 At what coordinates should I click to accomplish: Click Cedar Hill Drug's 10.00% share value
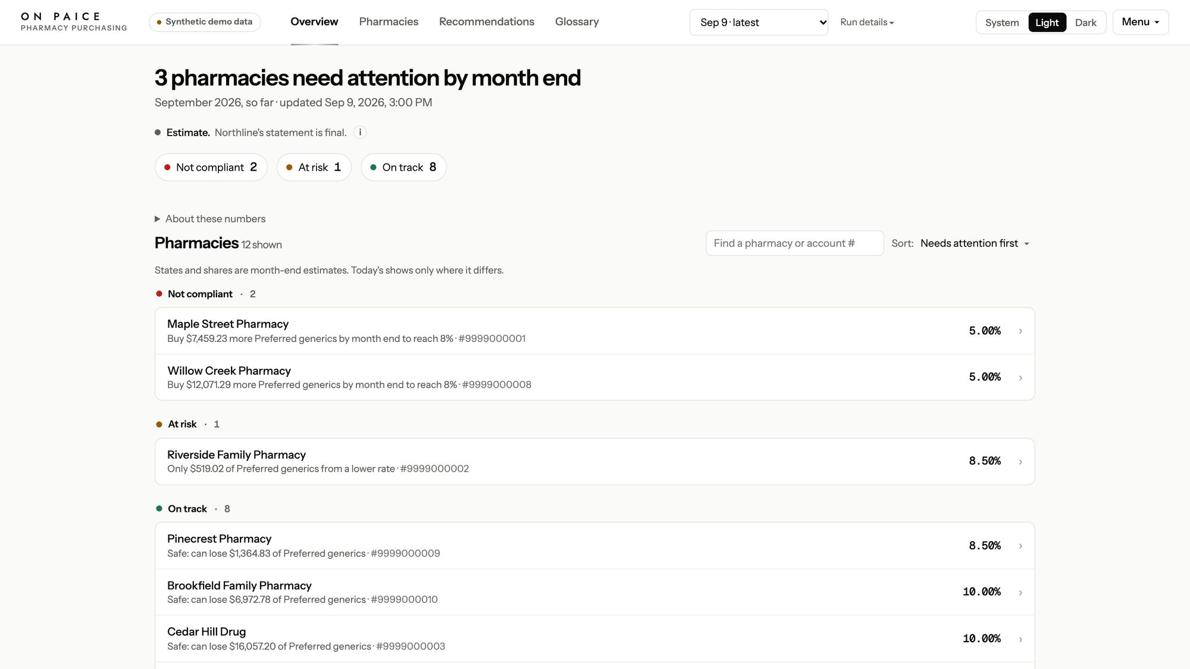[982, 639]
